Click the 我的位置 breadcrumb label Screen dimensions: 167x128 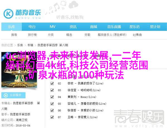7,45
